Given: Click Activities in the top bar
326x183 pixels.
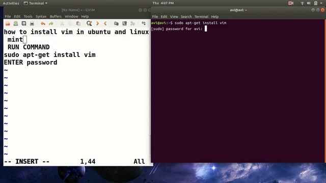Looking at the screenshot, I should click(x=11, y=3).
